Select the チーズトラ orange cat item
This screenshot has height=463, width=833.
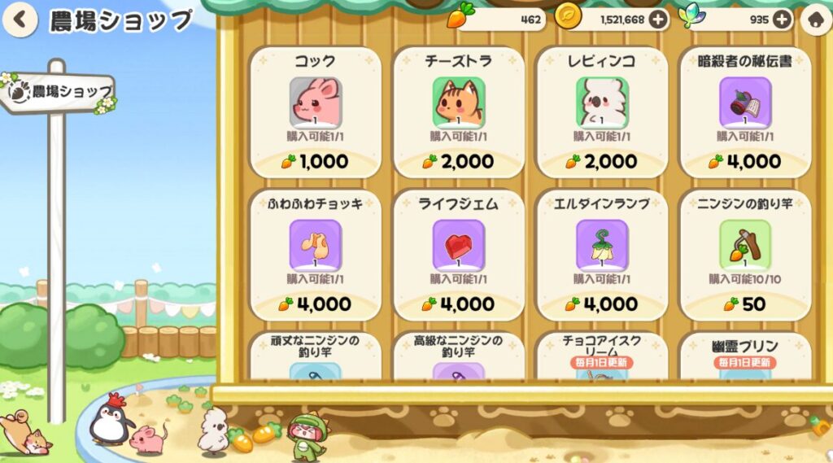click(x=459, y=102)
